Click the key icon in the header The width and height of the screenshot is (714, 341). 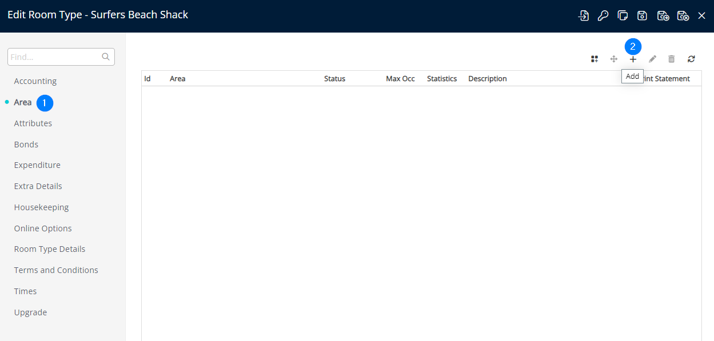pyautogui.click(x=603, y=15)
